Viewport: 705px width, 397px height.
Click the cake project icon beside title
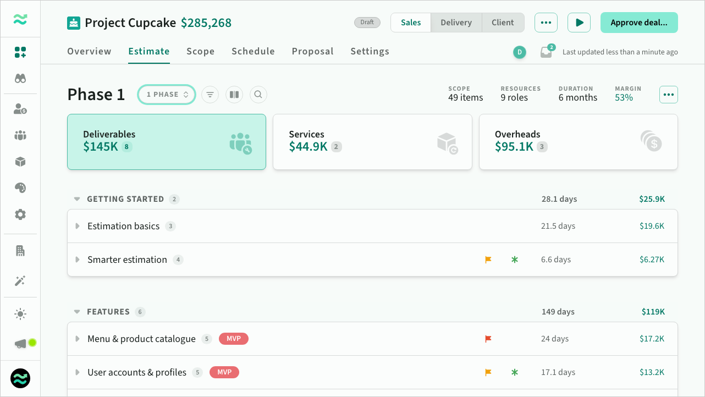pyautogui.click(x=74, y=23)
